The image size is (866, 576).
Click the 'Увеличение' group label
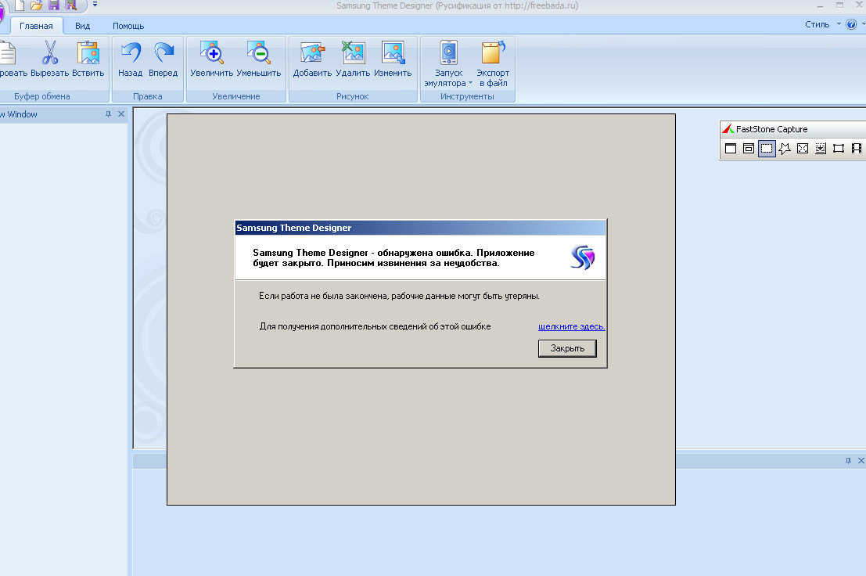tap(235, 96)
